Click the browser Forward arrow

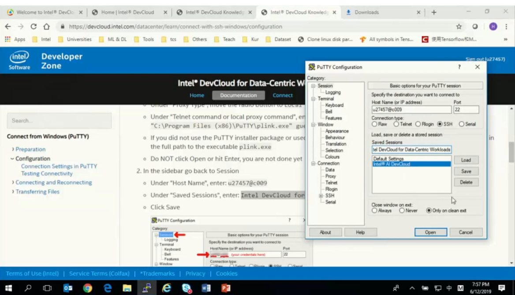(21, 26)
